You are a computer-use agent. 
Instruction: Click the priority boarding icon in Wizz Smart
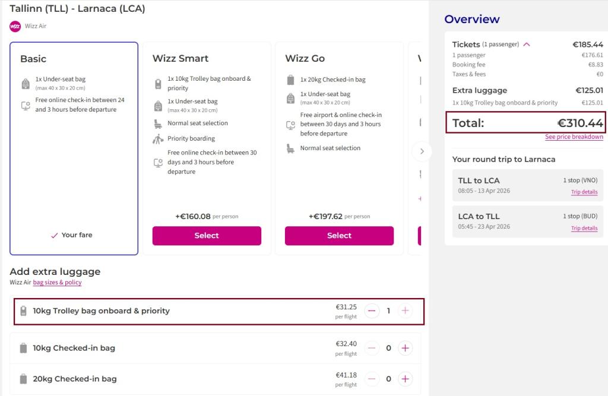point(158,140)
